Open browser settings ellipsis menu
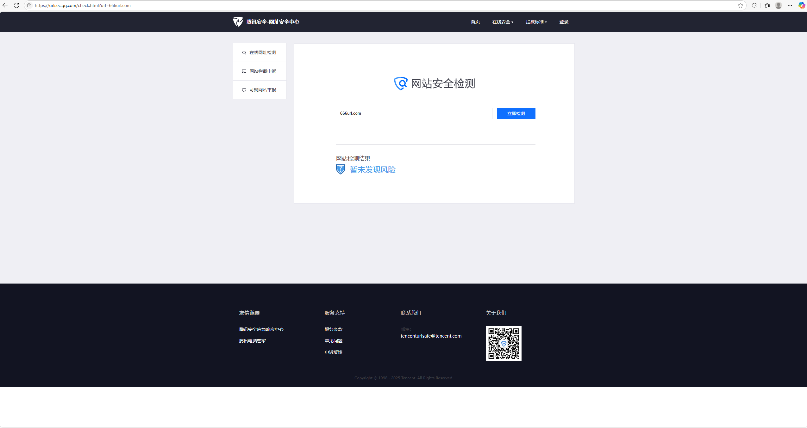This screenshot has height=428, width=807. pyautogui.click(x=790, y=5)
